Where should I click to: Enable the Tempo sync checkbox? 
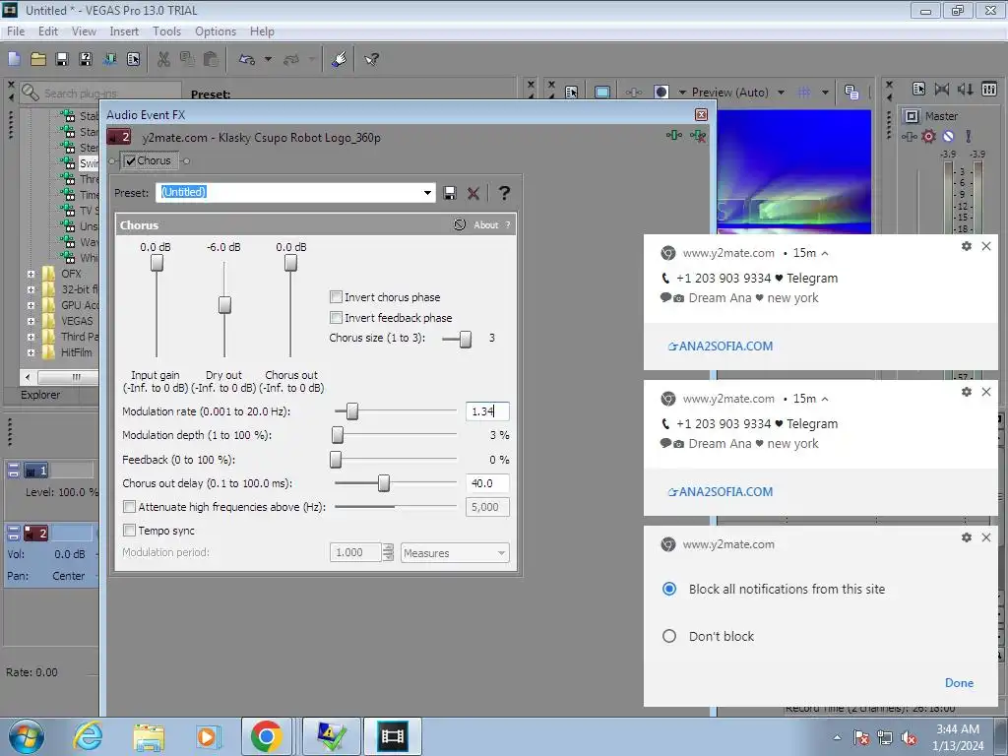tap(129, 531)
